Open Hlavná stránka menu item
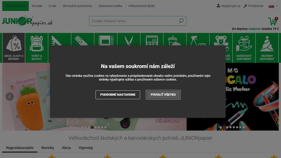Viewport: 281px width, 158px height. [15, 6]
